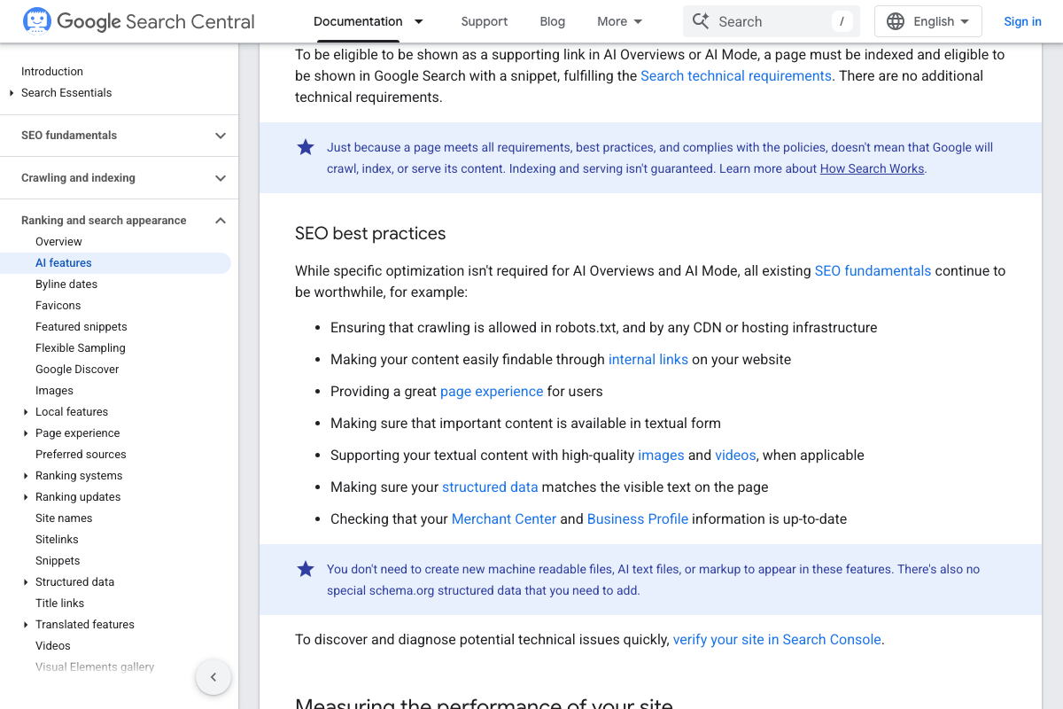Viewport: 1063px width, 709px height.
Task: Expand the Ranking systems tree item
Action: point(26,476)
